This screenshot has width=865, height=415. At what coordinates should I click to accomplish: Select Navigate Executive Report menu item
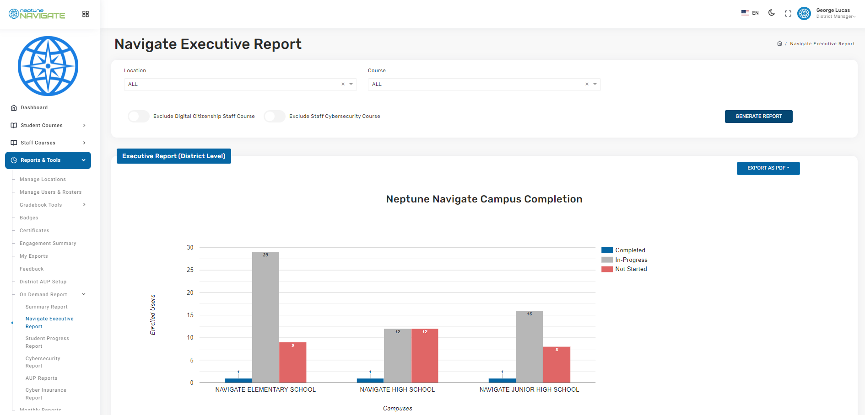[49, 323]
